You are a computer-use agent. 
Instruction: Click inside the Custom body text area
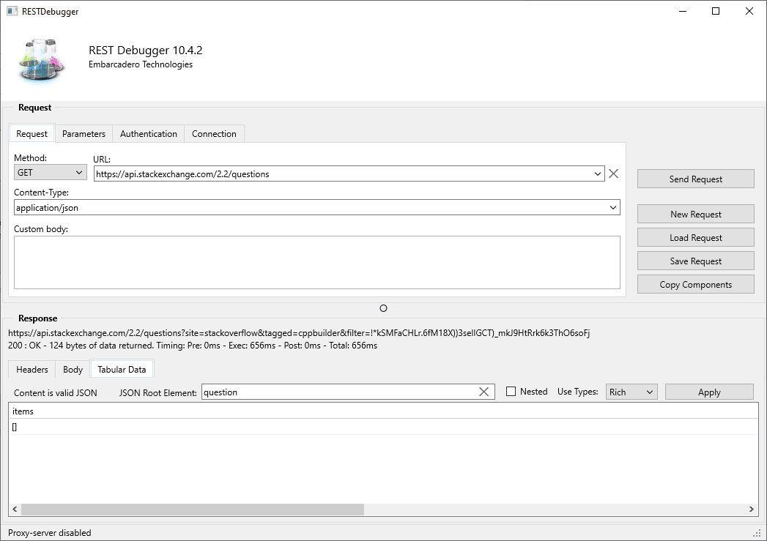[317, 262]
